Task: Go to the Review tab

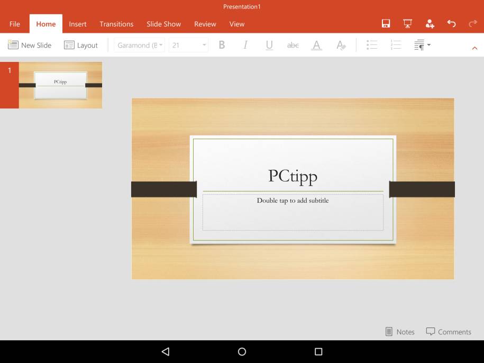Action: [205, 24]
